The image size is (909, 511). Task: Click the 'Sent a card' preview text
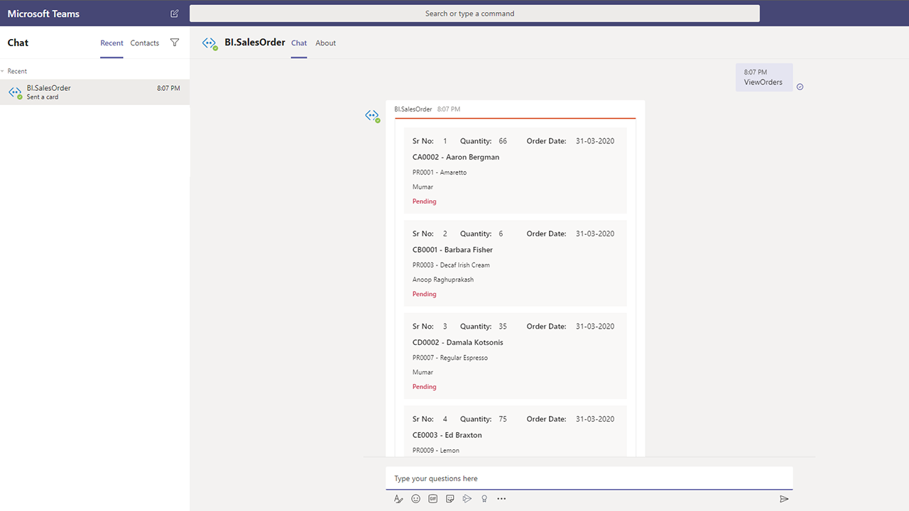click(x=43, y=97)
